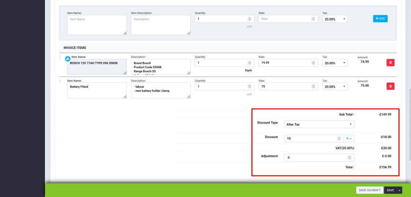Delete the Battery Fitted invoice item

coord(390,86)
